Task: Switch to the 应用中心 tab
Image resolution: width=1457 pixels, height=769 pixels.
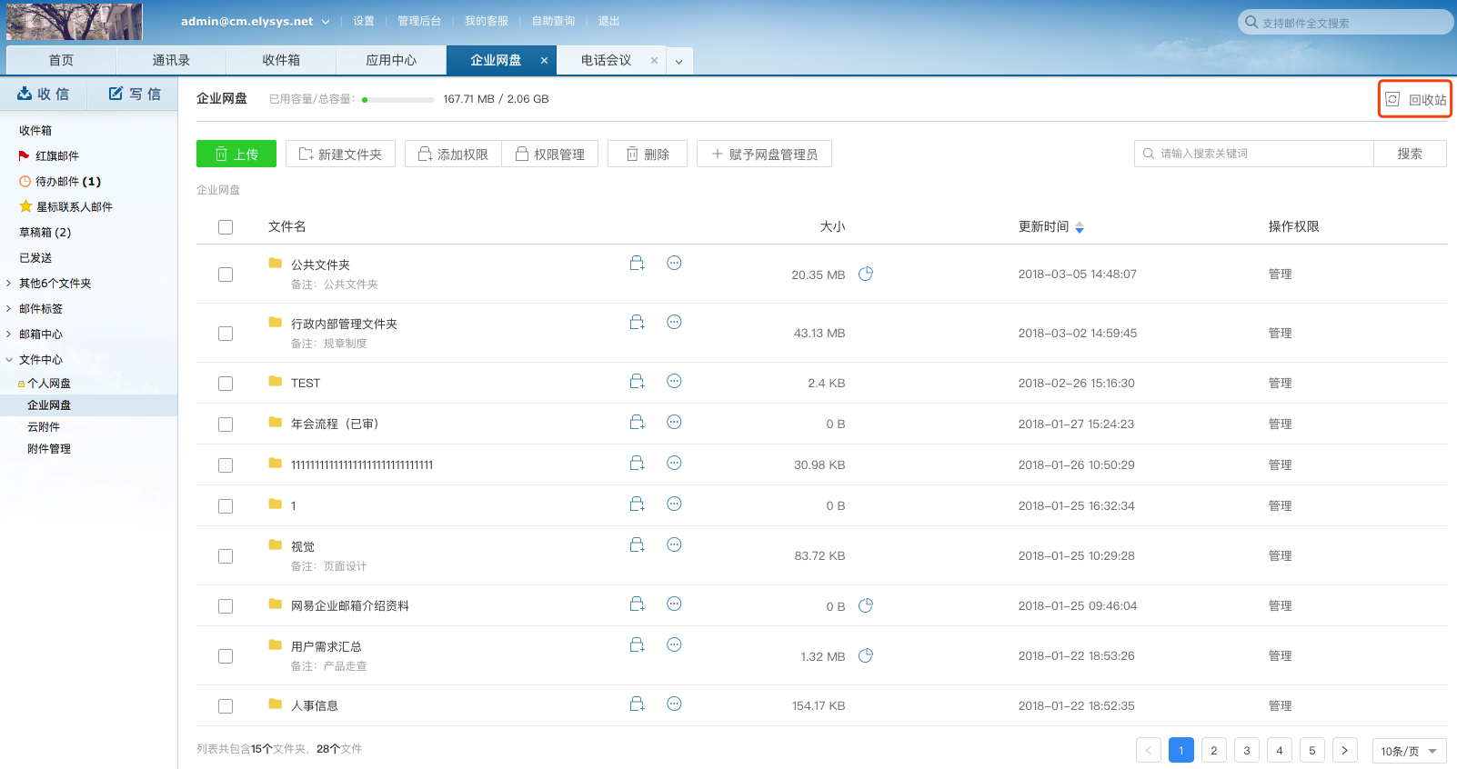Action: tap(391, 61)
